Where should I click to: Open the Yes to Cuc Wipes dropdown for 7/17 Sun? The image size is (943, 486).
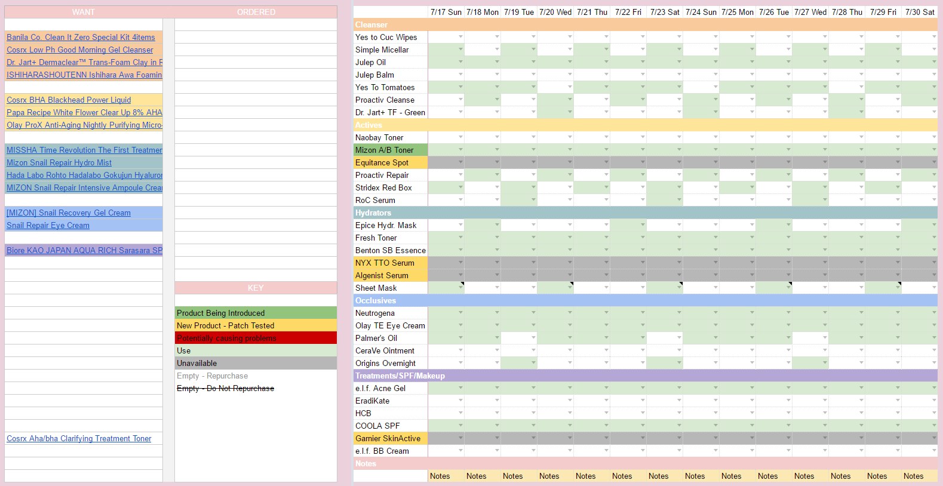click(460, 37)
